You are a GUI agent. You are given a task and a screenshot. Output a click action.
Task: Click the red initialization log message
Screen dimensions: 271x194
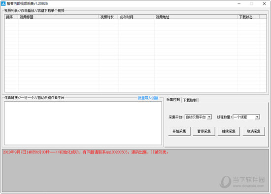[86, 152]
